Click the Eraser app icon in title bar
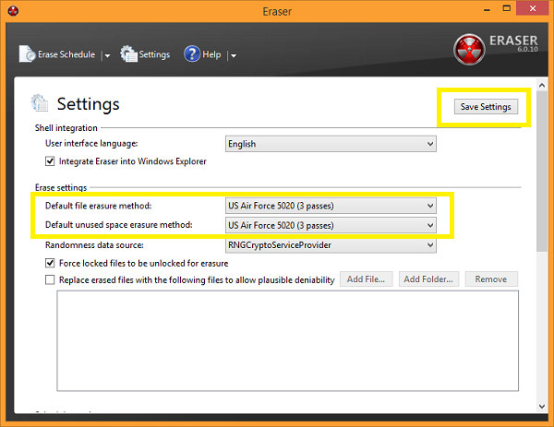This screenshot has width=554, height=427. click(13, 11)
